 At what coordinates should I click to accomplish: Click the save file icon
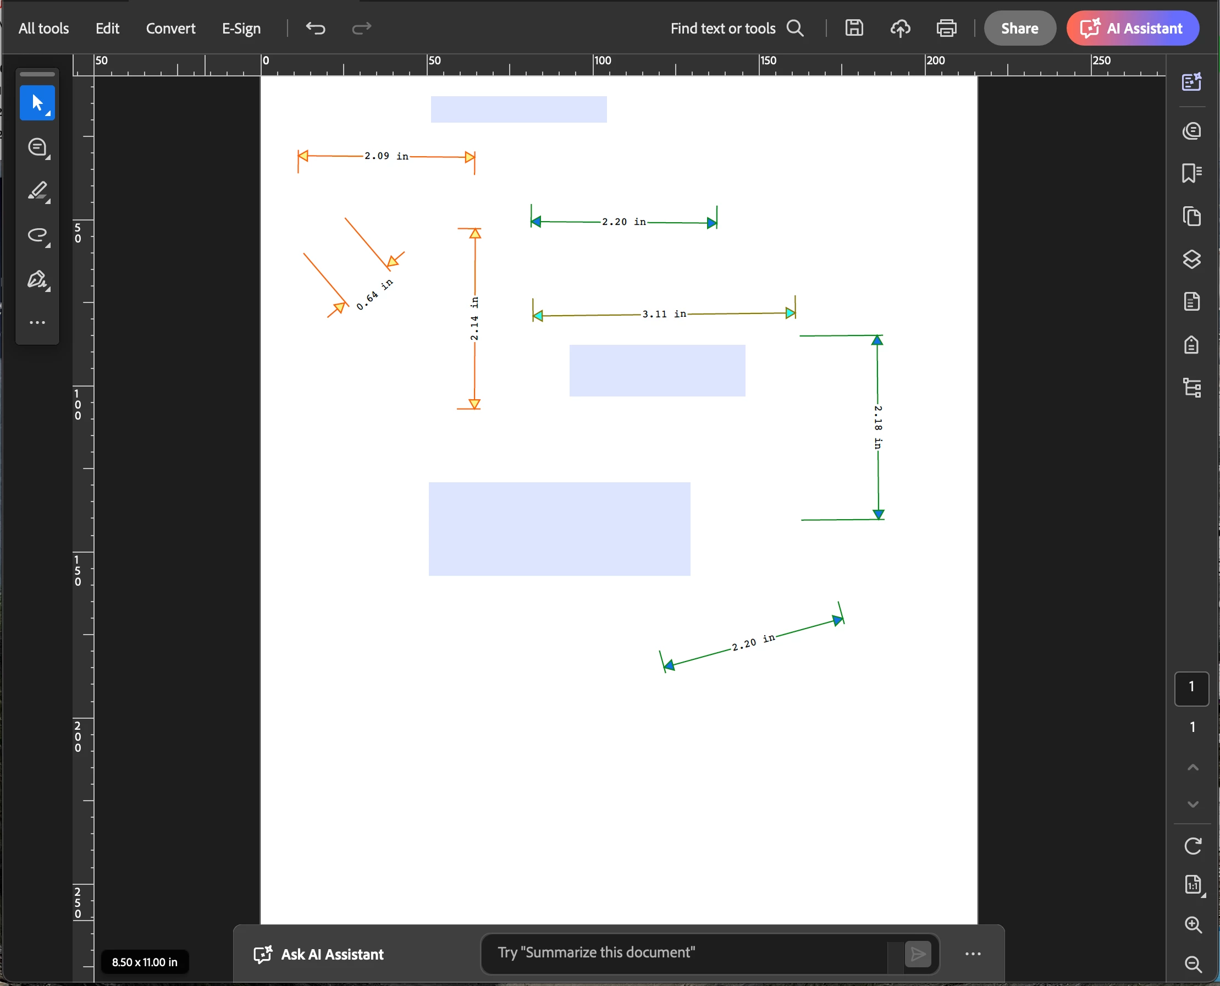pos(854,28)
